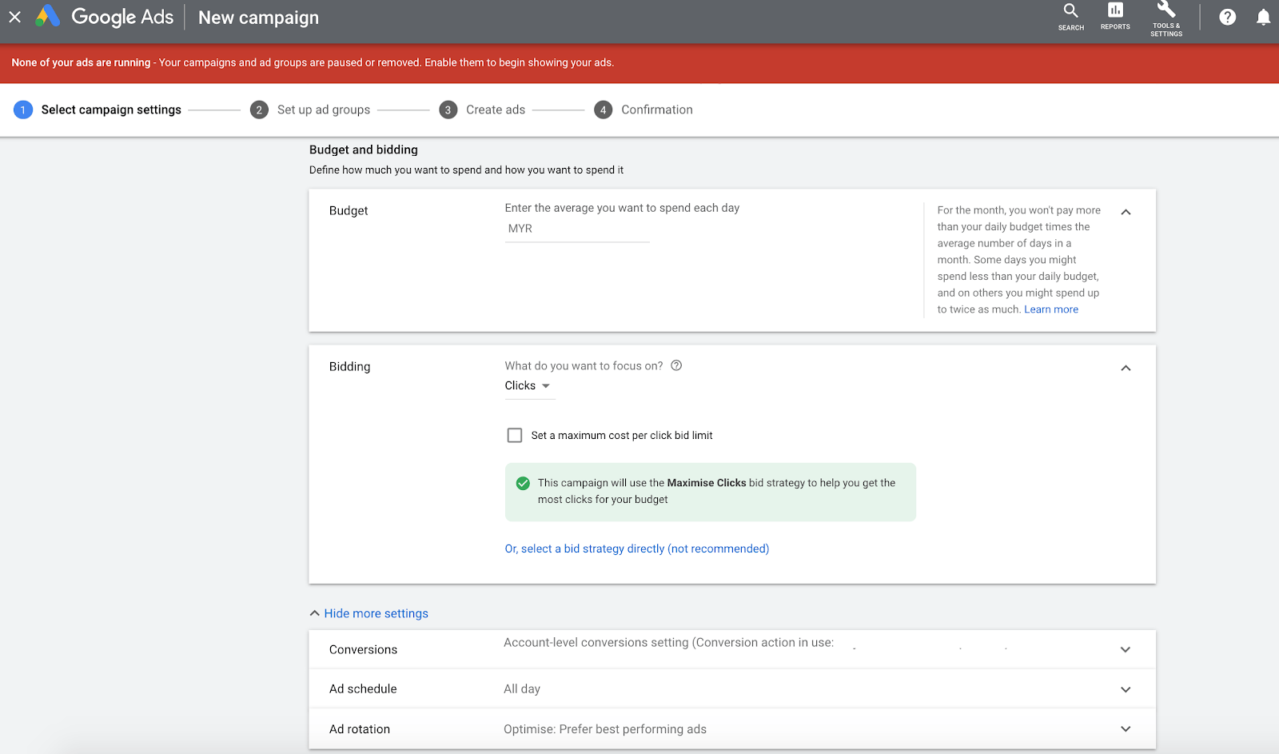This screenshot has width=1279, height=754.
Task: Click the Help question mark icon
Action: pos(1227,17)
